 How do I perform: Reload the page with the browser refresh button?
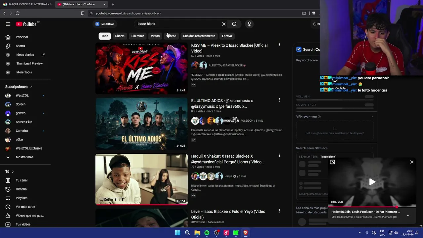[x=18, y=13]
